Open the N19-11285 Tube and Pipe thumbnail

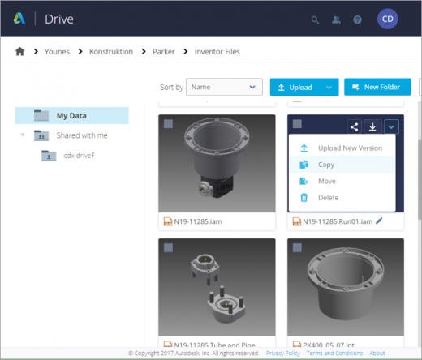point(217,287)
